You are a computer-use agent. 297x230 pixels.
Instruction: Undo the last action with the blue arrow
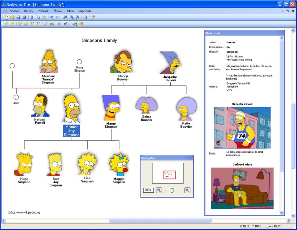click(52, 17)
